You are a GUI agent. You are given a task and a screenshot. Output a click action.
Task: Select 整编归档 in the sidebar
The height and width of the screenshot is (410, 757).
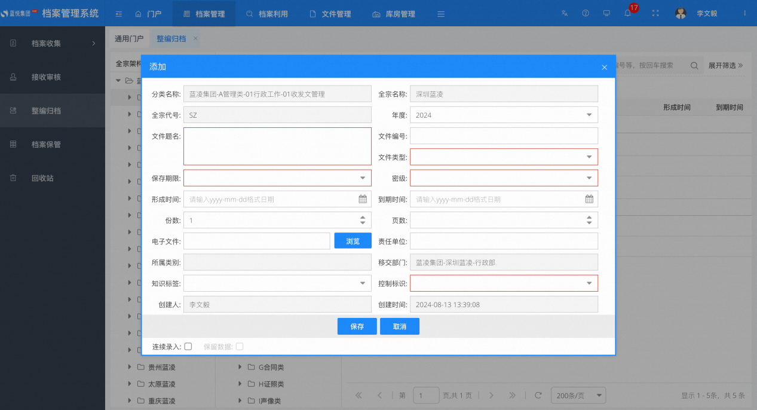pyautogui.click(x=53, y=111)
